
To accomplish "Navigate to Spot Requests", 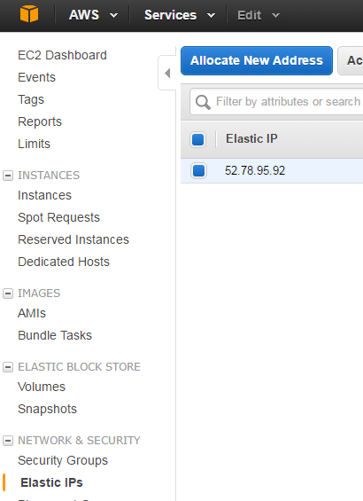I will [x=58, y=217].
